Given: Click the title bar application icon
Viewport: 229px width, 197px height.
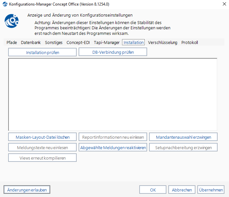Looking at the screenshot, I should pos(5,4).
